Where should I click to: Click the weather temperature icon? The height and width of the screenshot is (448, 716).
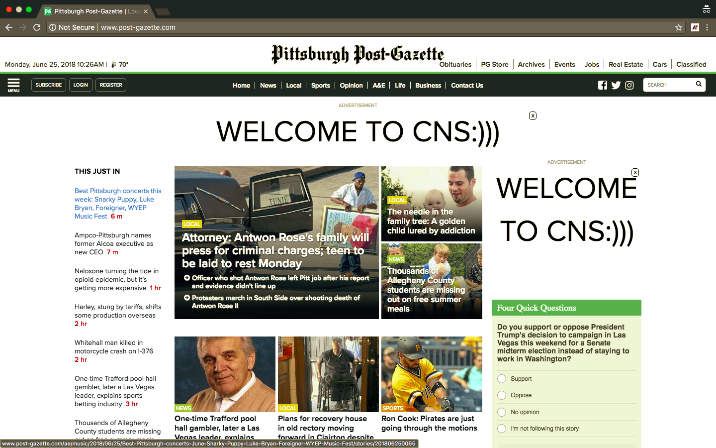(x=114, y=64)
